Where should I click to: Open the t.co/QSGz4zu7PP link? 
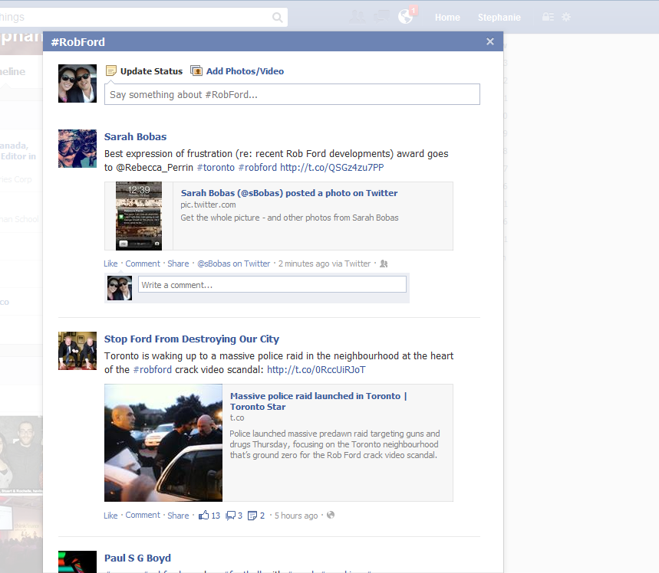(x=331, y=168)
